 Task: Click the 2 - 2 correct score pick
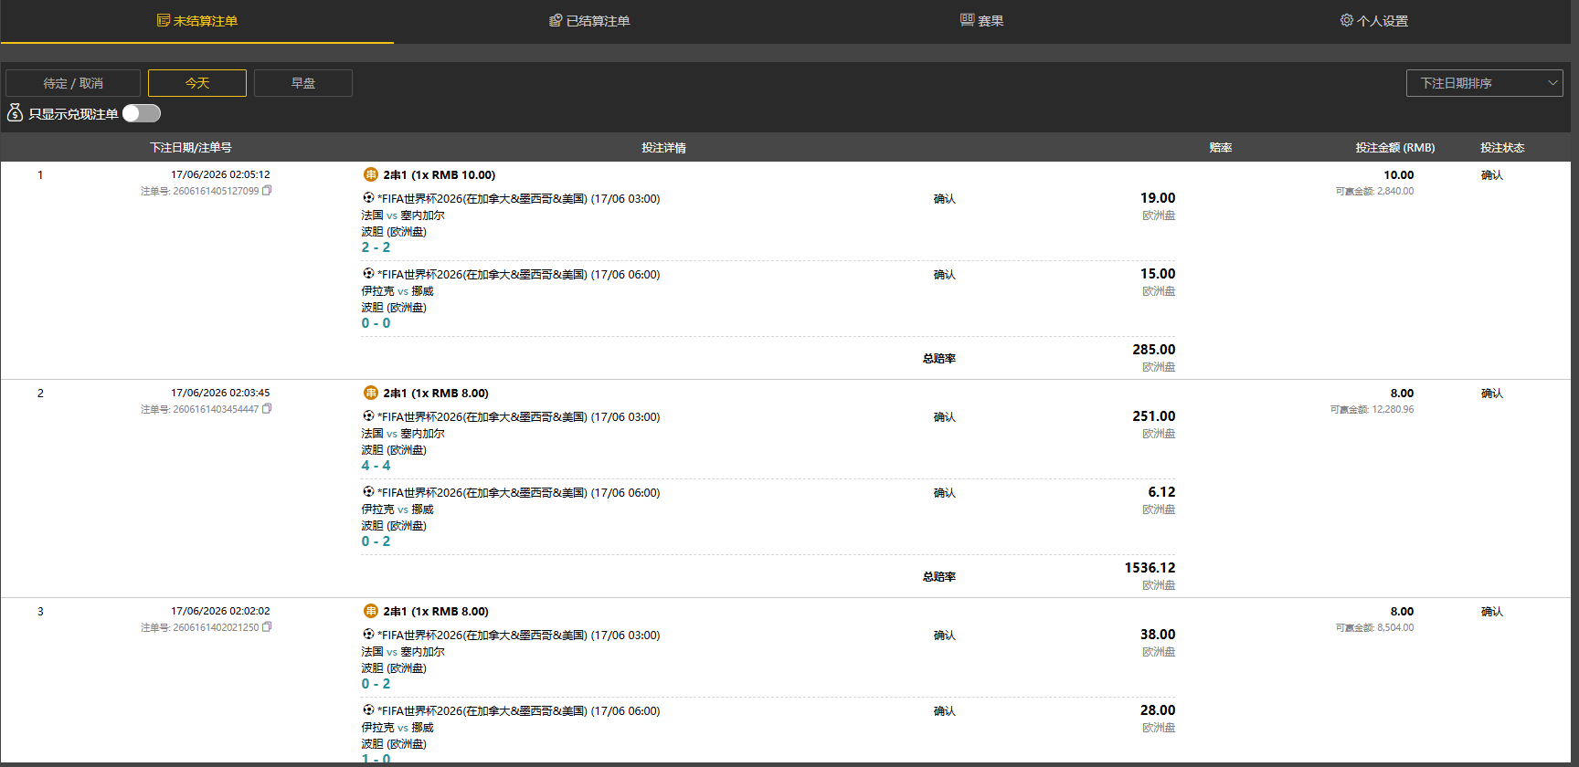[x=376, y=247]
